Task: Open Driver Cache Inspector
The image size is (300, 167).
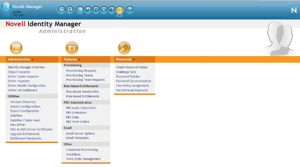Action: 23,76
